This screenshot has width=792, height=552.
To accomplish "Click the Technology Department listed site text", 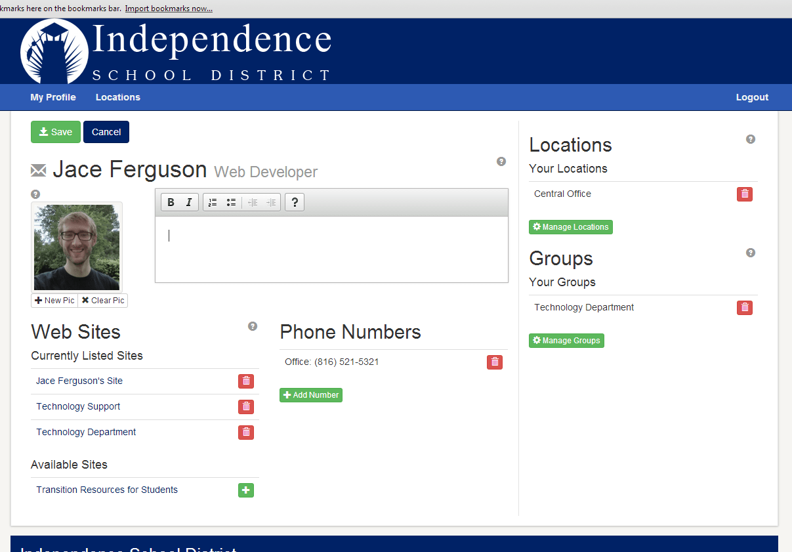I will pos(86,432).
